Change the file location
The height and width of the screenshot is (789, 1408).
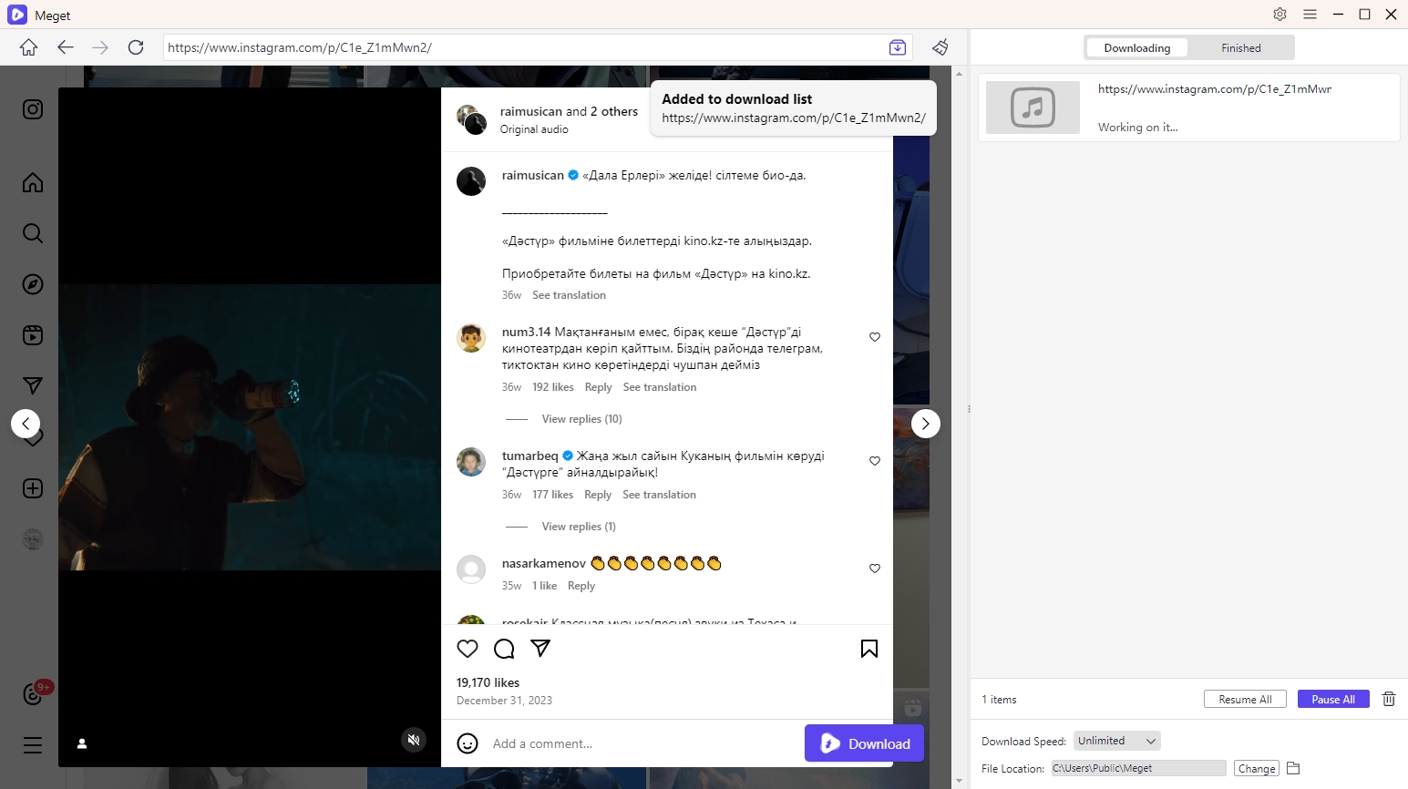click(1257, 768)
